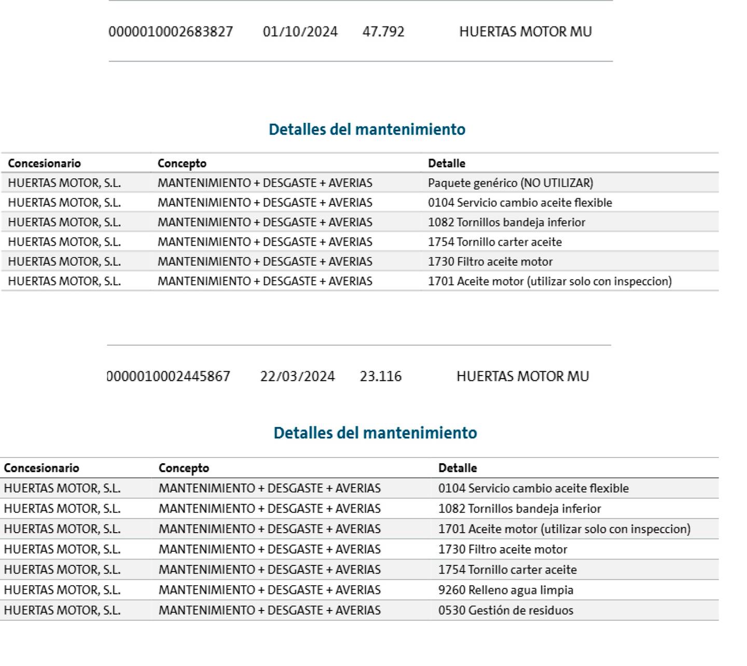This screenshot has height=666, width=747.
Task: Click "HUERTAS MOTOR, S.L." in 1730 row, 22/03/2024 table
Action: (x=62, y=549)
